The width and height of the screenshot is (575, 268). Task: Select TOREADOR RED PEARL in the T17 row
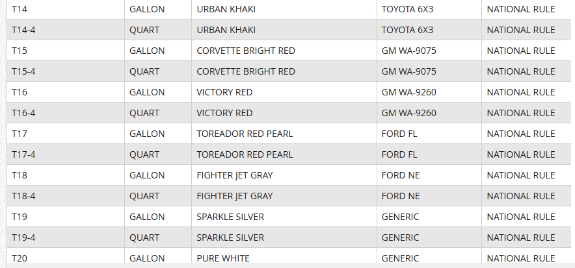[x=245, y=134]
